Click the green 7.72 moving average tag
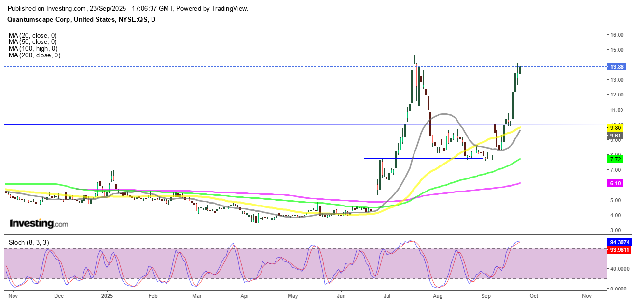This screenshot has height=302, width=635. [x=615, y=159]
